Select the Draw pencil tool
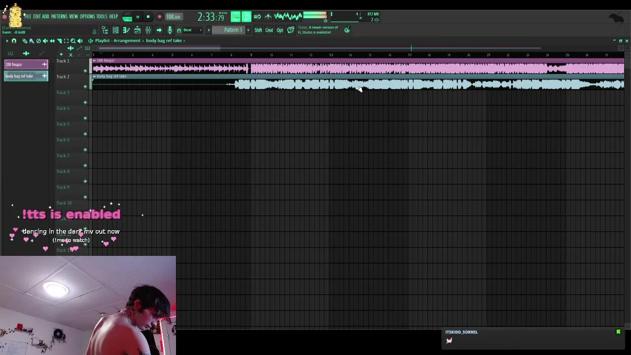Viewport: 631px width, 355px height. [x=25, y=41]
